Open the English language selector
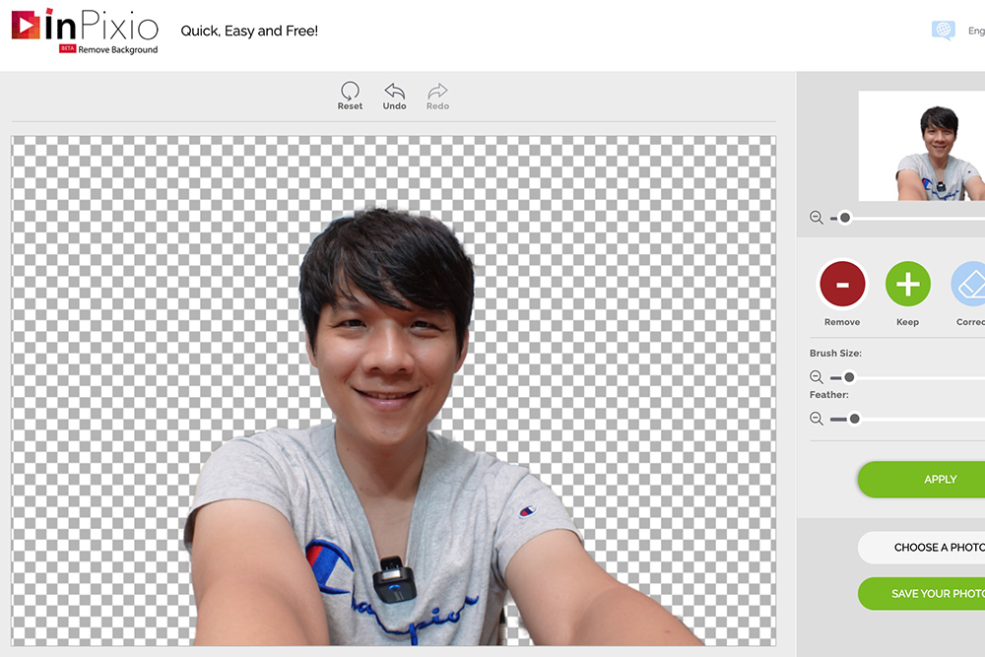The width and height of the screenshot is (985, 657). (975, 32)
